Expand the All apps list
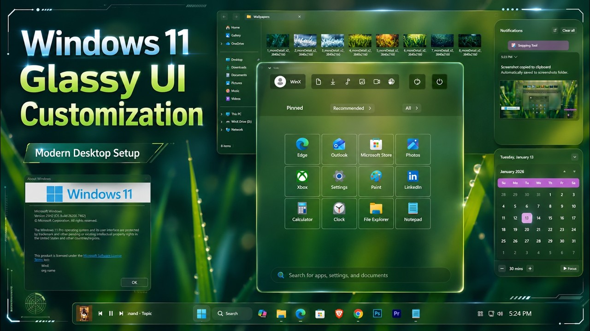The width and height of the screenshot is (590, 331). tap(411, 108)
